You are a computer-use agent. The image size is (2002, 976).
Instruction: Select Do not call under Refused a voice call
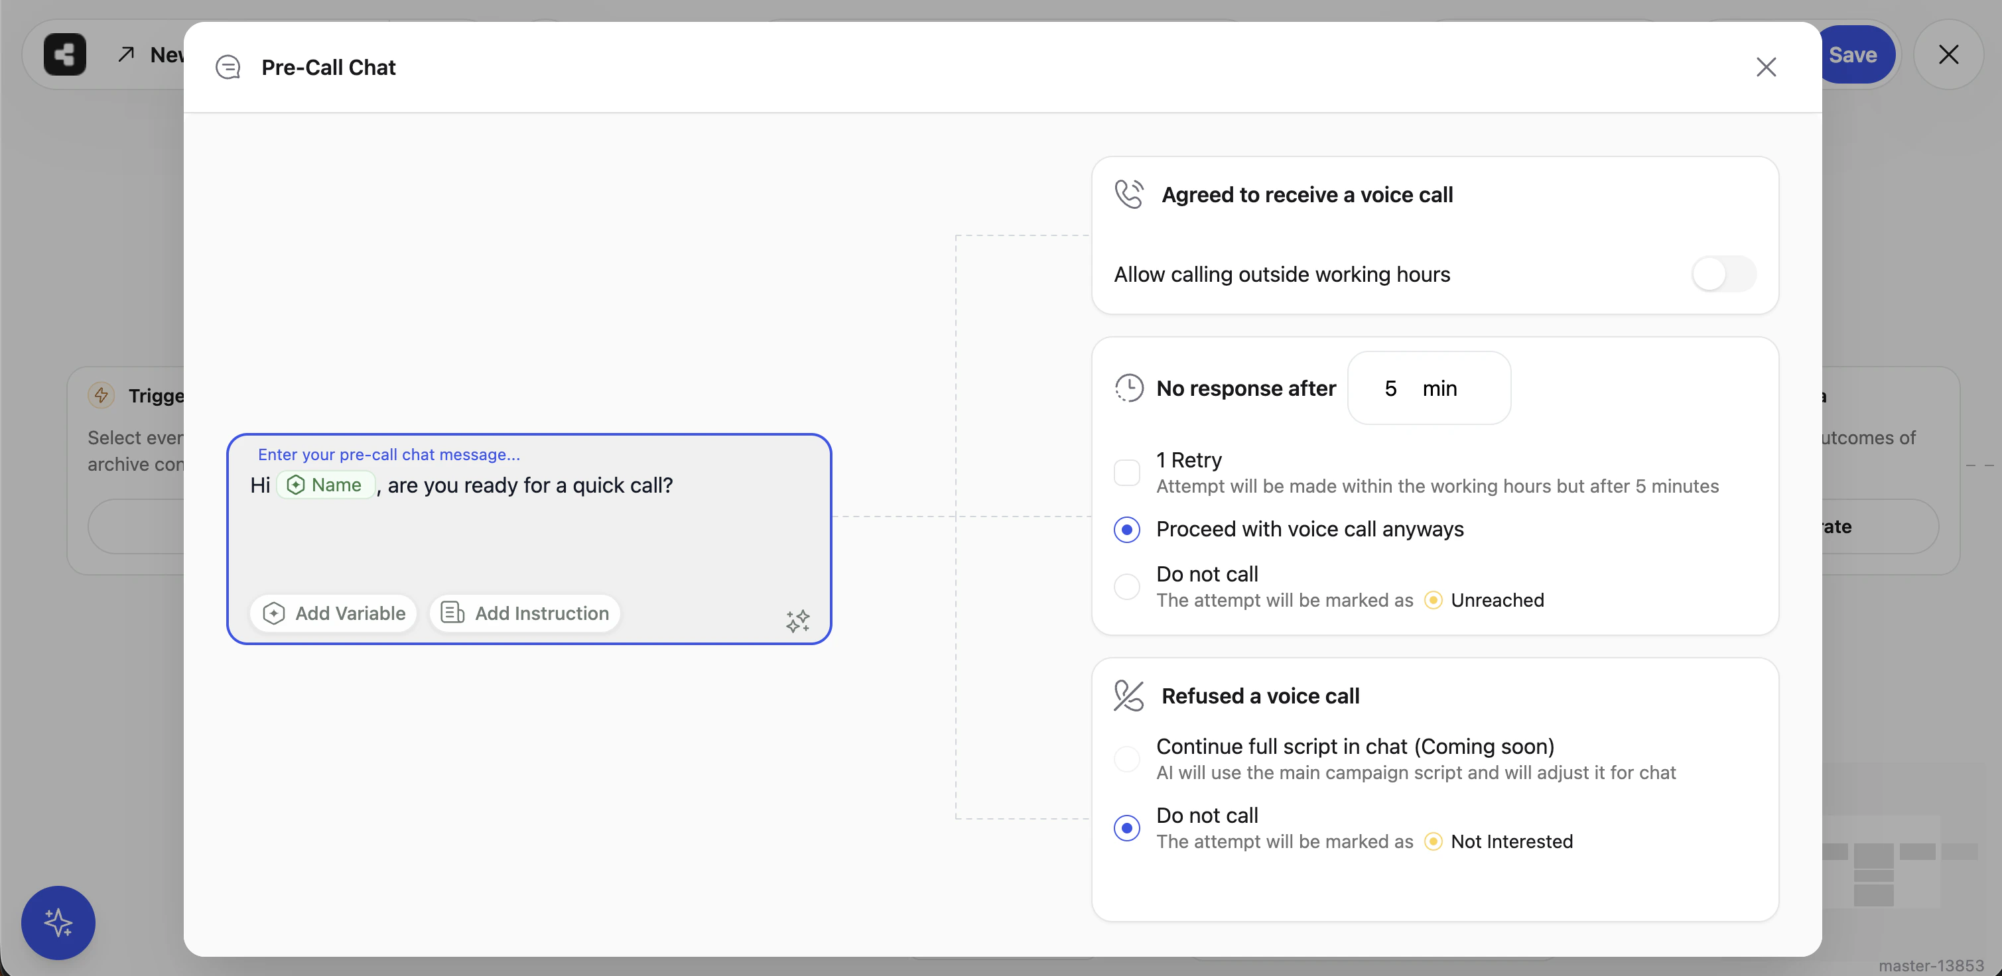coord(1127,827)
